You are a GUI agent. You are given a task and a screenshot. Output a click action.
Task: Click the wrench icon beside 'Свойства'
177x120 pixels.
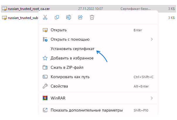45,86
